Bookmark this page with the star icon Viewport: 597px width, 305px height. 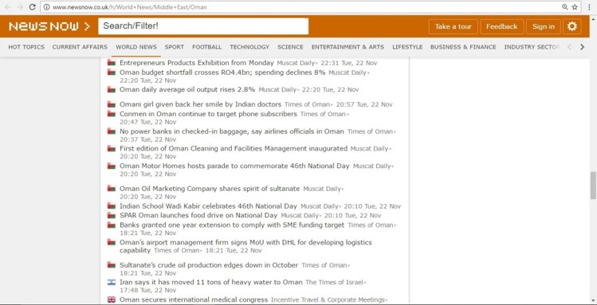tap(575, 7)
